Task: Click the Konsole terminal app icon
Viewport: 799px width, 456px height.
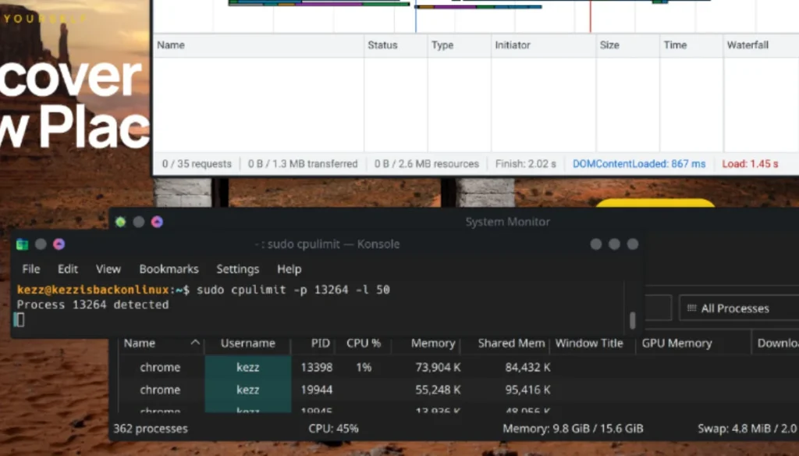Action: click(x=22, y=244)
